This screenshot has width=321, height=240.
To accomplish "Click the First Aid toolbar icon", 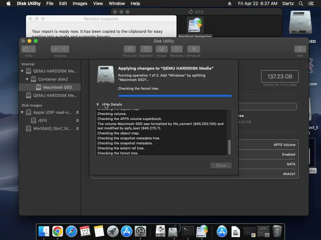I will pos(129,49).
